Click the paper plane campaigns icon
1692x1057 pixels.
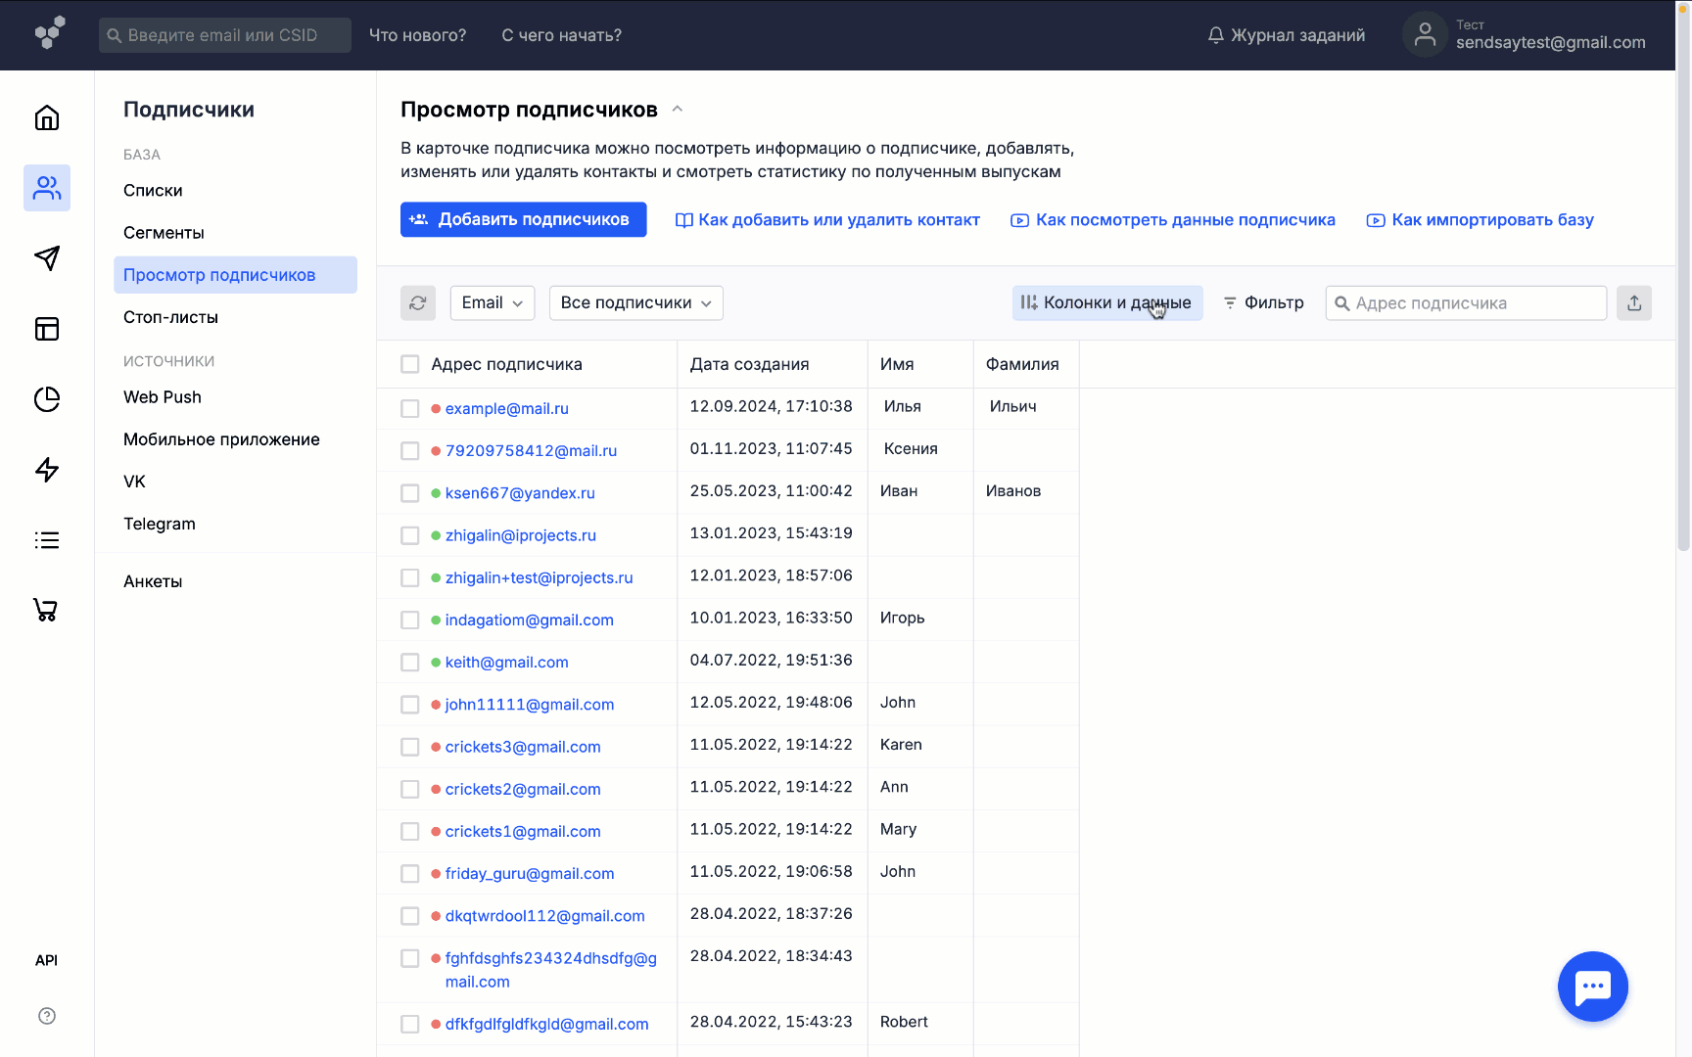click(x=47, y=258)
